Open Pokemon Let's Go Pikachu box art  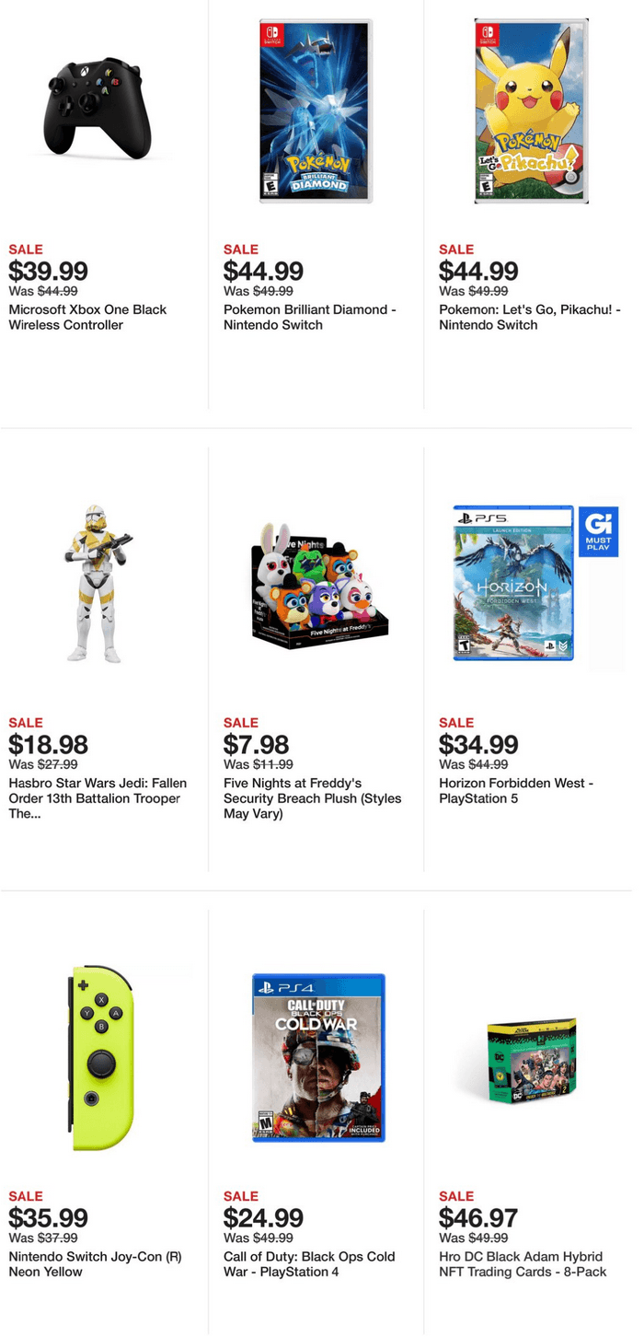(532, 110)
